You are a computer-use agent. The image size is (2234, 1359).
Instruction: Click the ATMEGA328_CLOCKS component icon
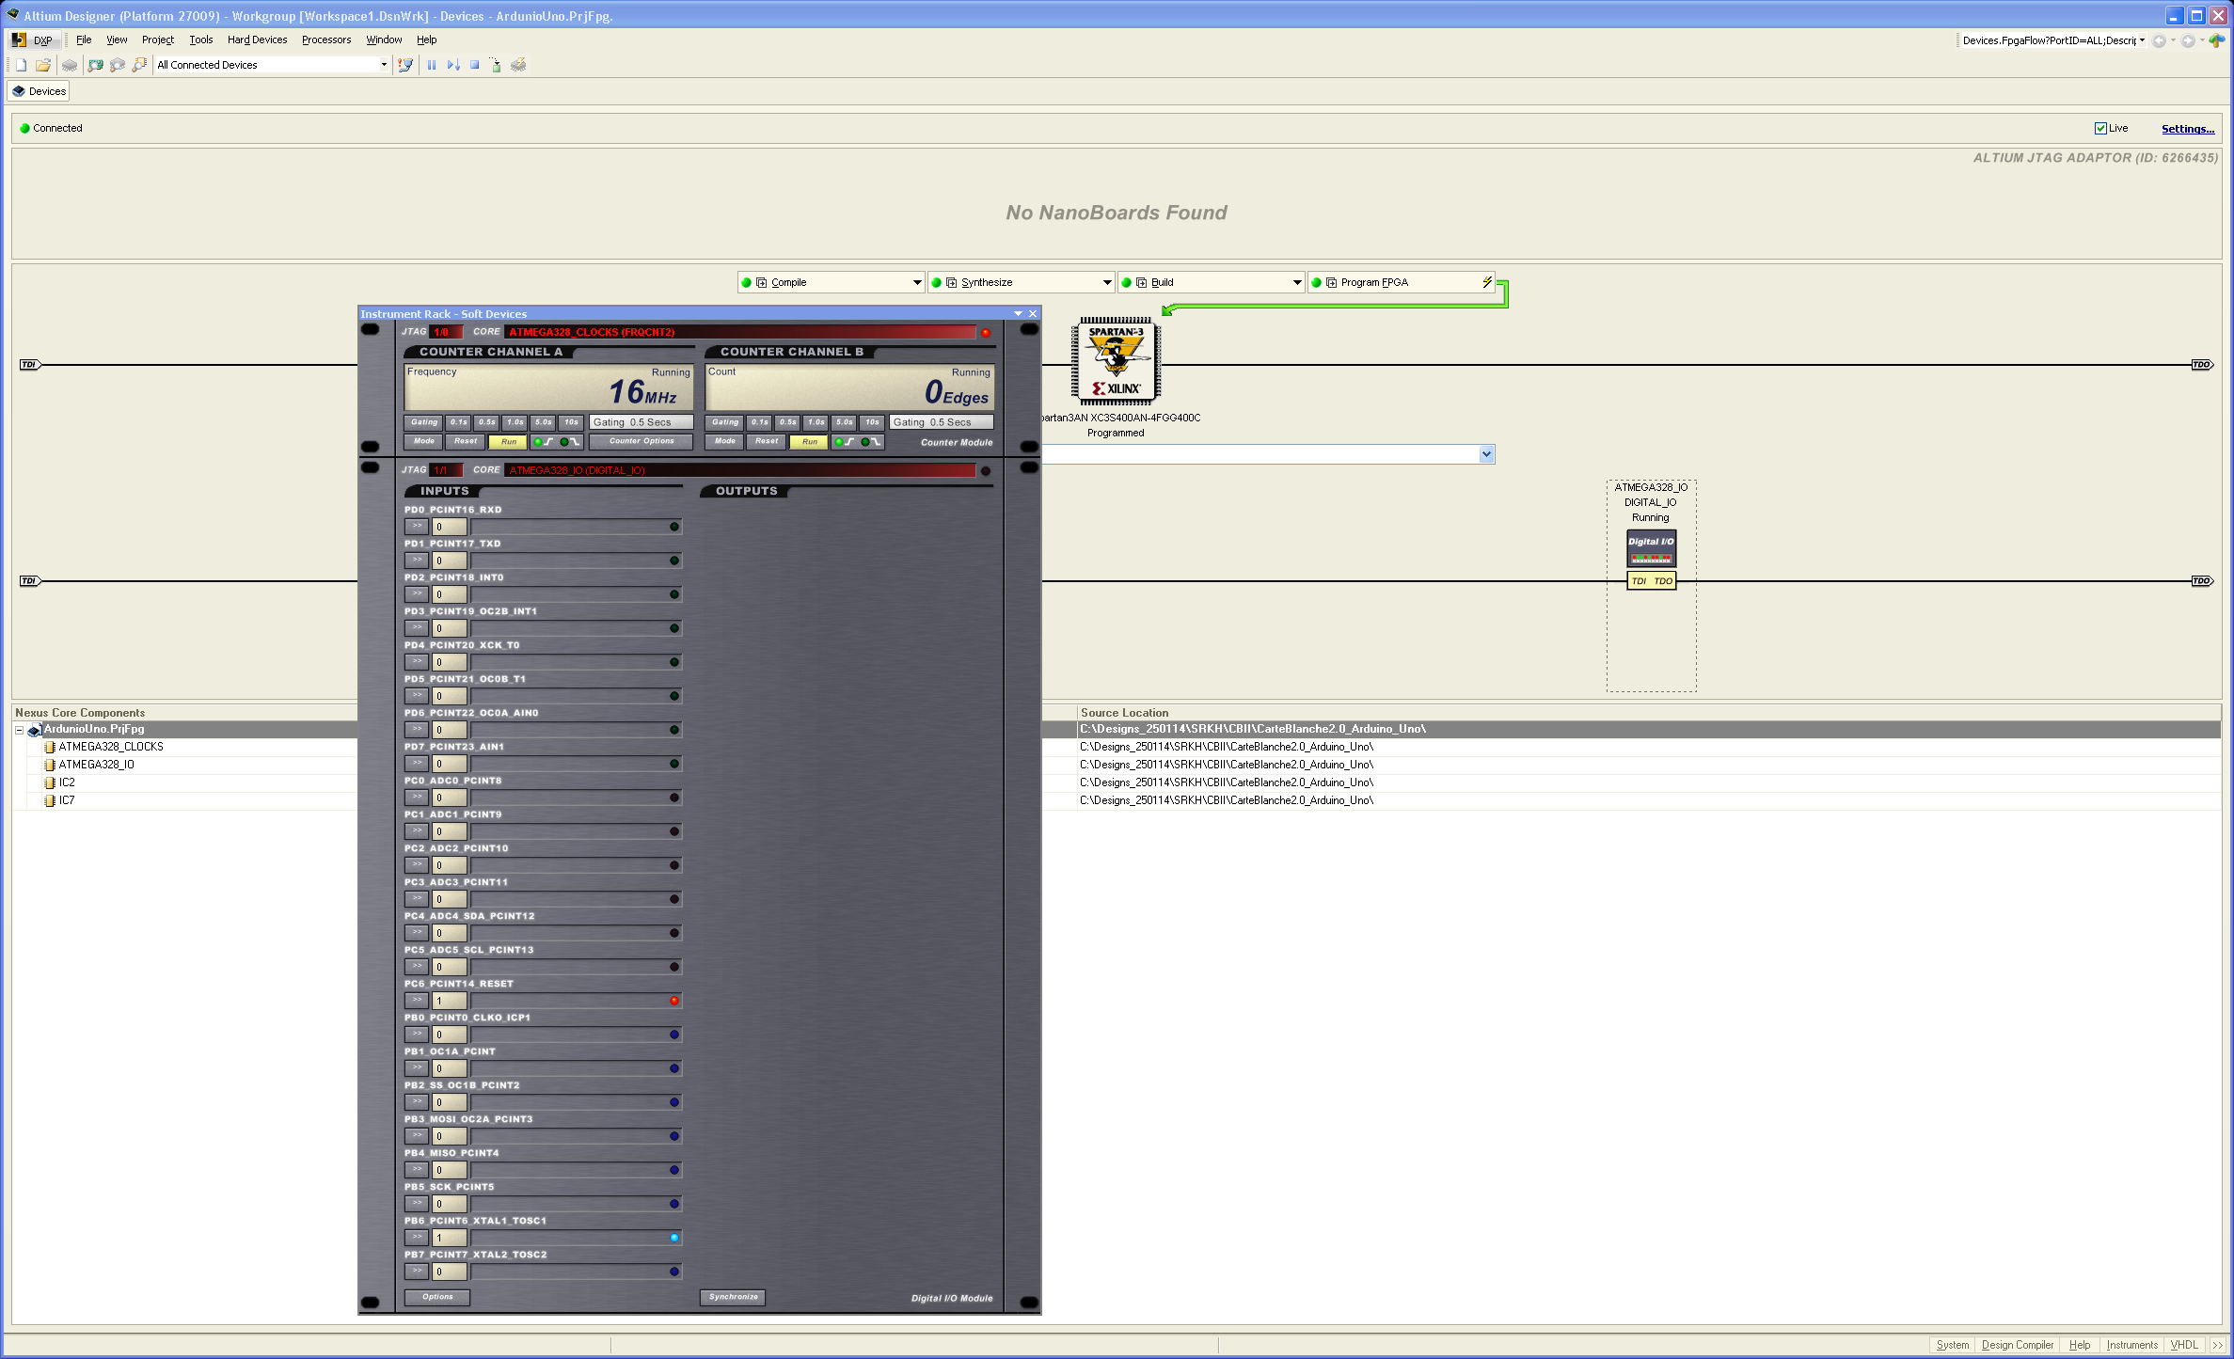coord(50,747)
